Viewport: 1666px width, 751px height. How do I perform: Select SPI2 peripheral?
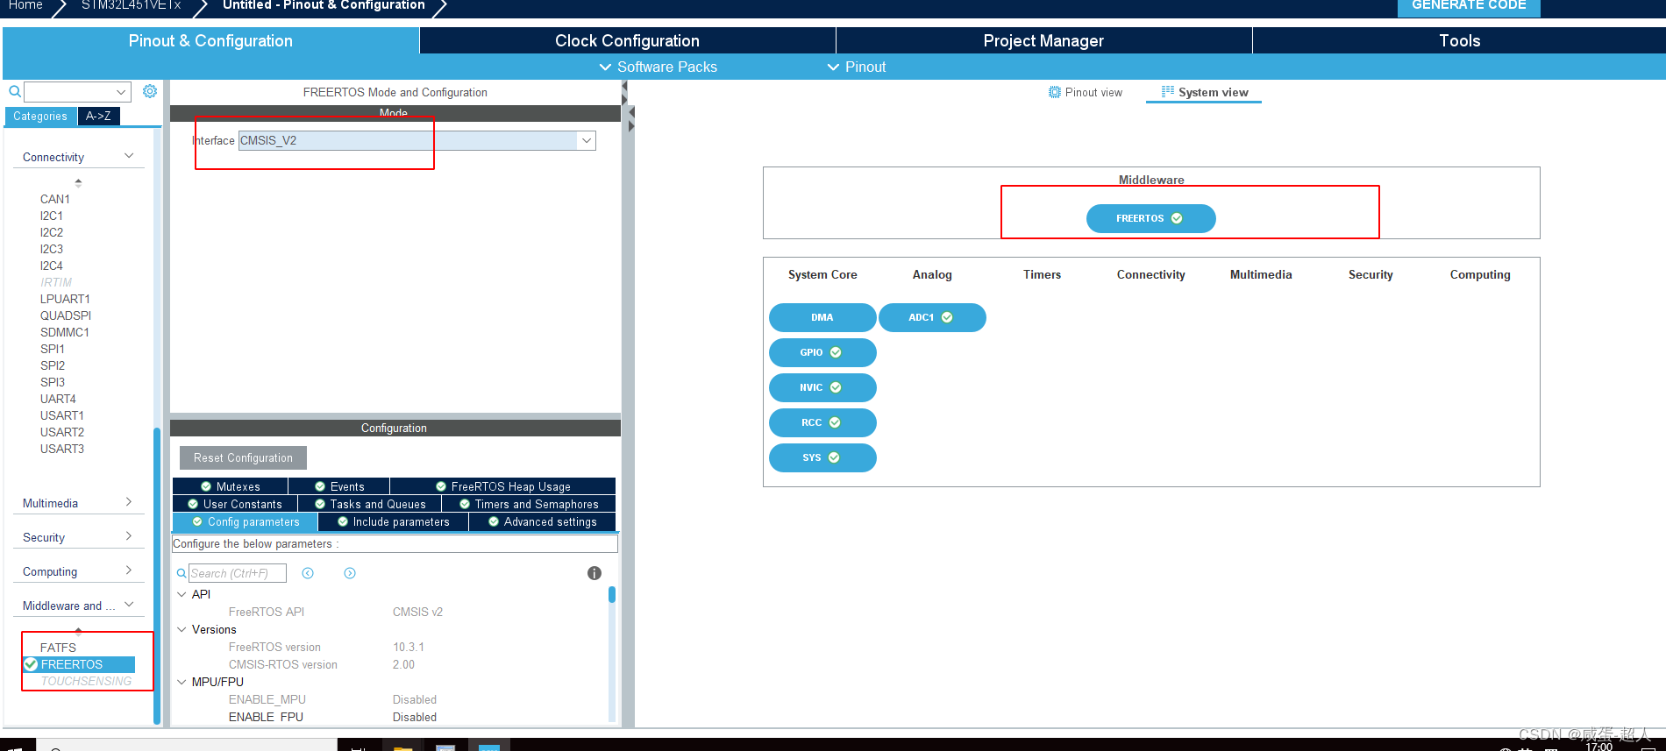pyautogui.click(x=53, y=365)
